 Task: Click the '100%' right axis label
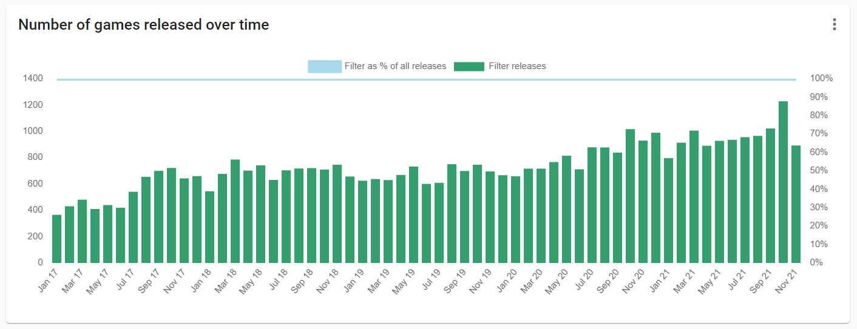[x=822, y=79]
